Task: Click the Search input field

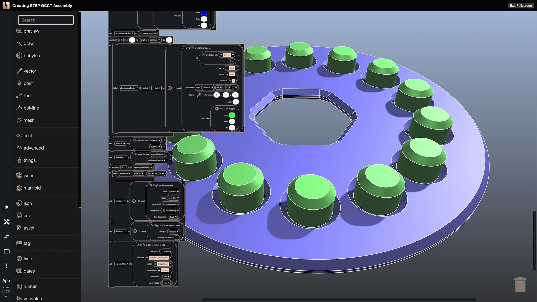Action: point(46,20)
